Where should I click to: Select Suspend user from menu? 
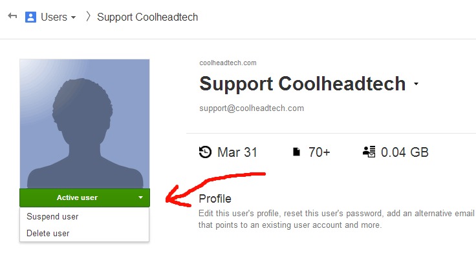[x=52, y=216]
